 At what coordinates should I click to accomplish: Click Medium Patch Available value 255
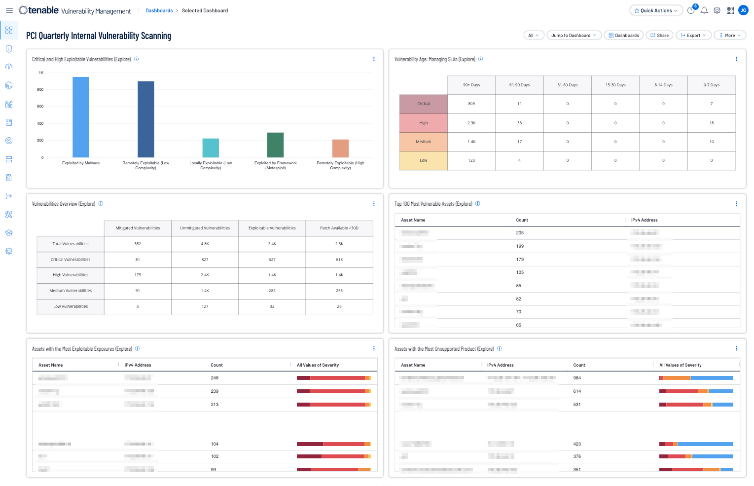point(339,291)
